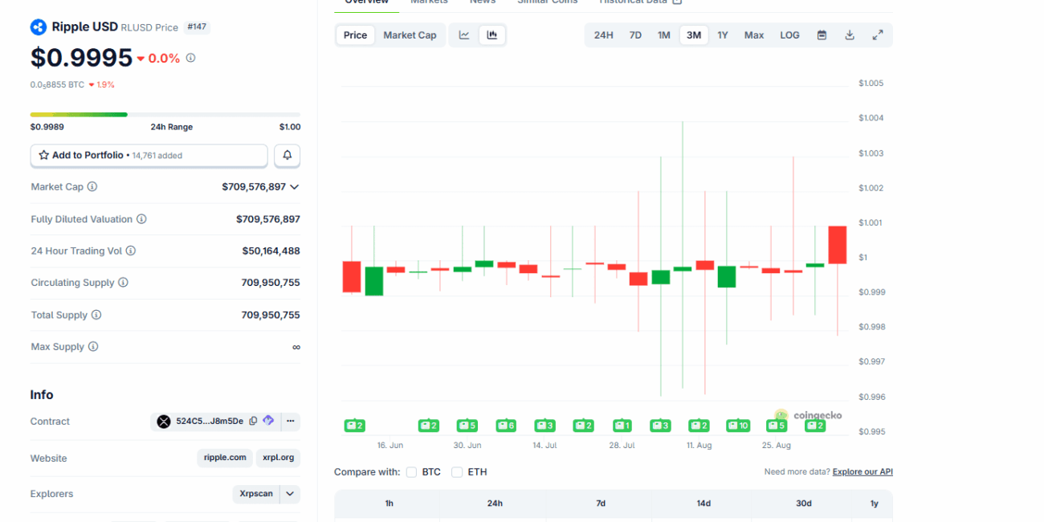Click the Total Supply value 709,950,755

pyautogui.click(x=271, y=315)
